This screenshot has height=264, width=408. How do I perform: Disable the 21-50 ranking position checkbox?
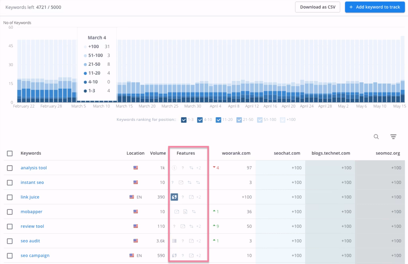[239, 119]
